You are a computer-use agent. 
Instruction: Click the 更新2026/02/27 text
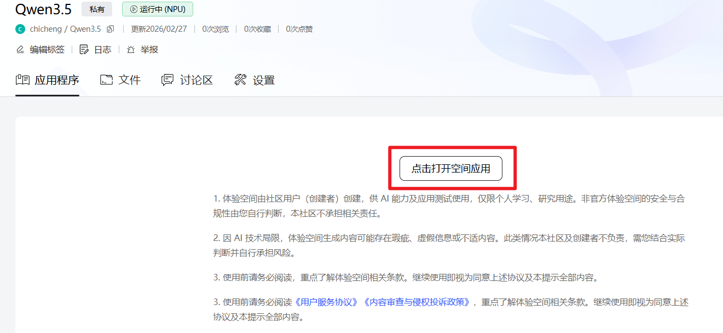(159, 29)
